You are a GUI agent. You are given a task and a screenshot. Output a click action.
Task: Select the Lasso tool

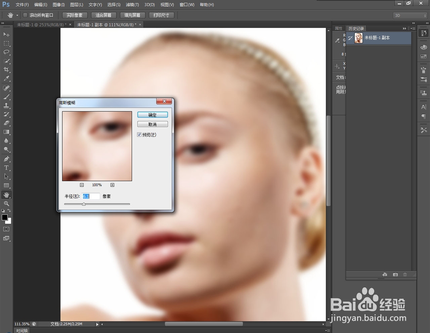(6, 52)
